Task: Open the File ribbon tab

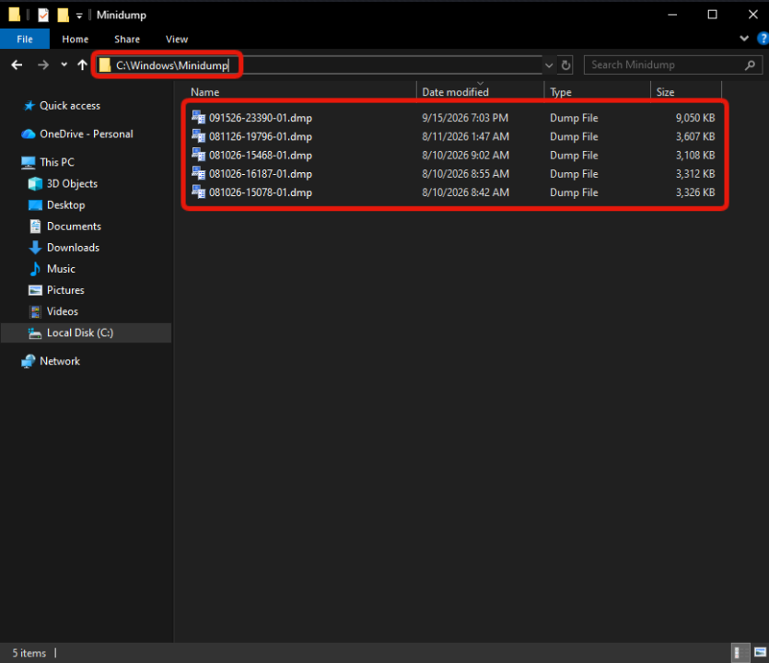Action: coord(25,40)
